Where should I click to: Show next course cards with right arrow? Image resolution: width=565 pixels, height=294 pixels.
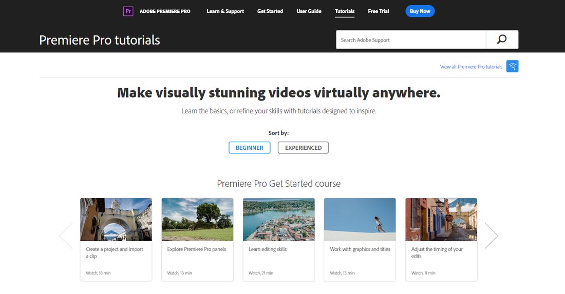click(x=491, y=236)
